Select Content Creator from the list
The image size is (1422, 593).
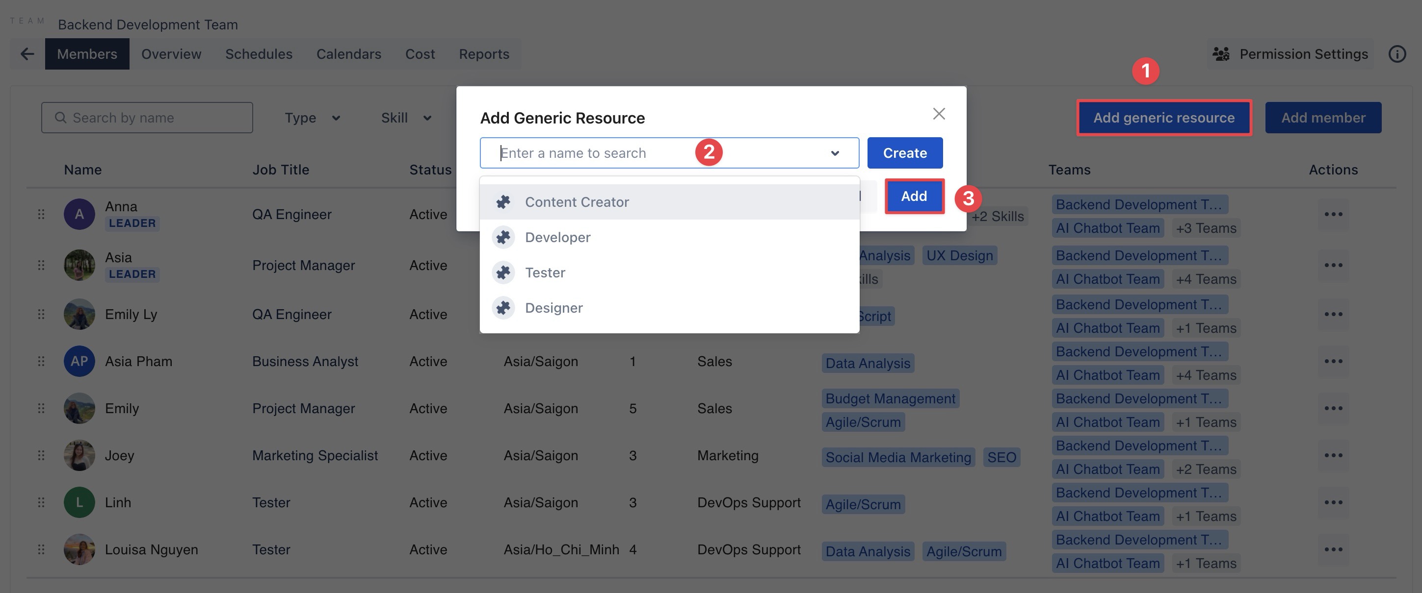click(577, 202)
